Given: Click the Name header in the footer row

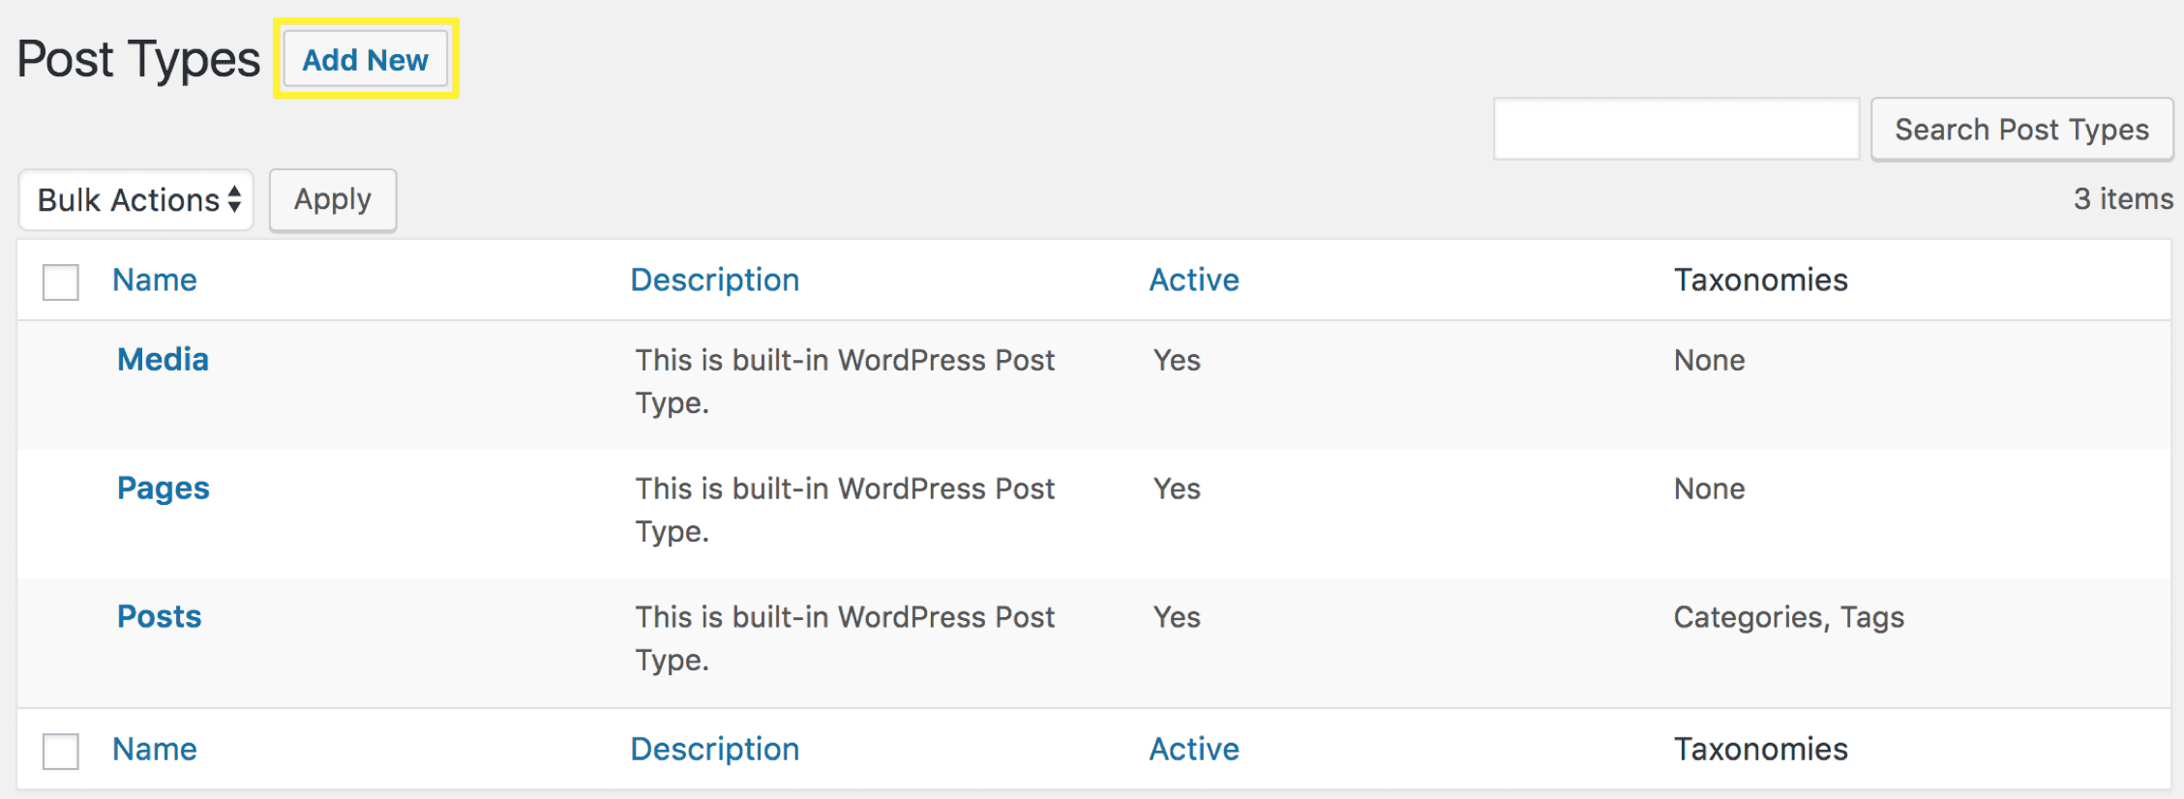Looking at the screenshot, I should 153,749.
